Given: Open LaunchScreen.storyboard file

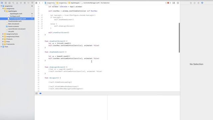Looking at the screenshot, I should tap(17, 29).
